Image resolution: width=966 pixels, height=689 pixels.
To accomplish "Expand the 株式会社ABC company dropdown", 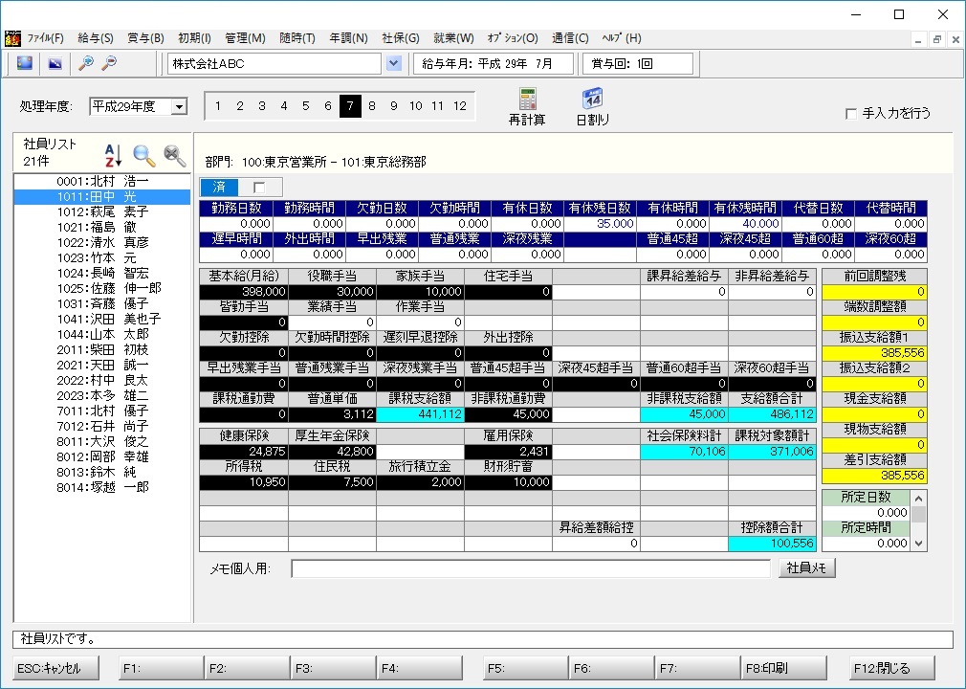I will click(x=394, y=63).
